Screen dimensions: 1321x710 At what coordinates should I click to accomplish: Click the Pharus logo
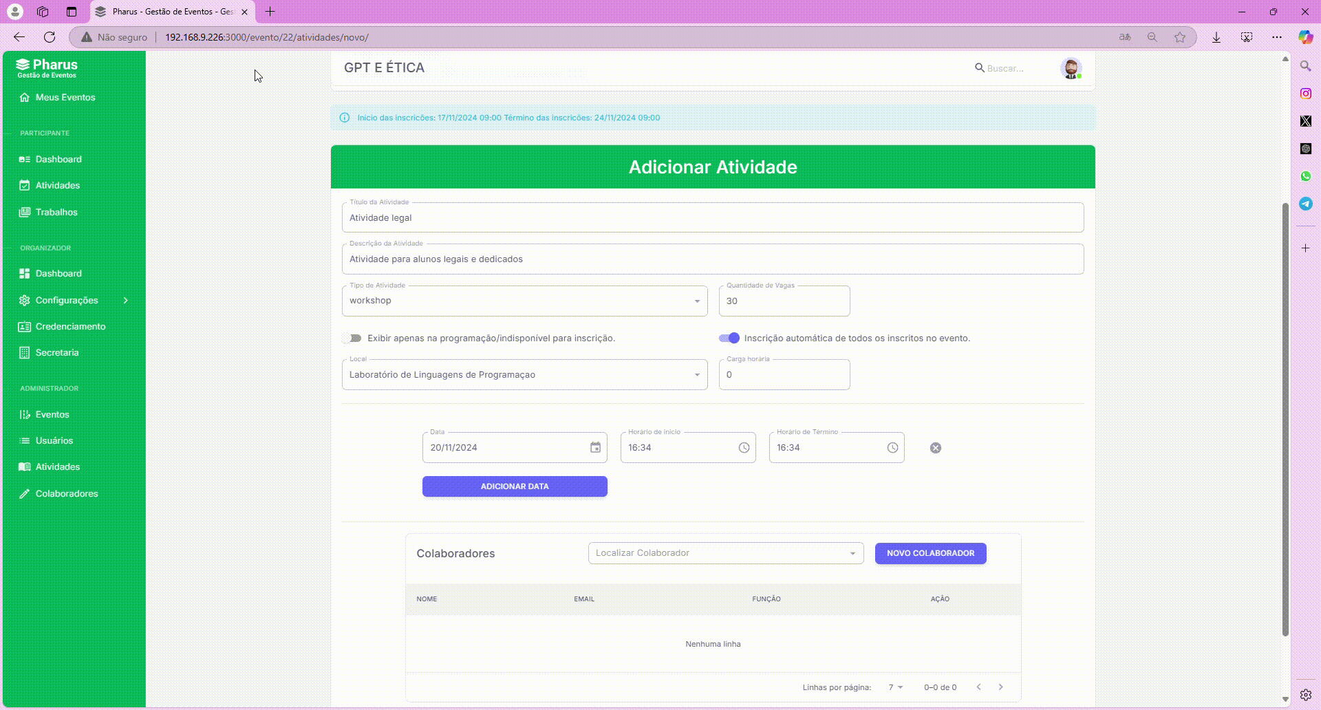47,67
